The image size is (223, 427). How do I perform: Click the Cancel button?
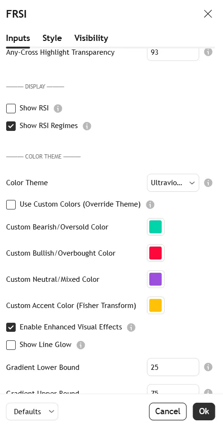[x=168, y=411]
